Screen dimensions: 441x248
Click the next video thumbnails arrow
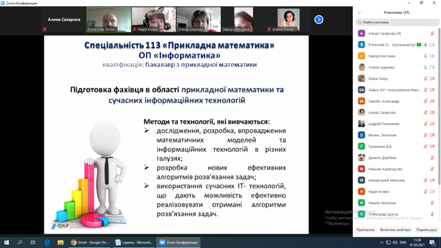(319, 20)
